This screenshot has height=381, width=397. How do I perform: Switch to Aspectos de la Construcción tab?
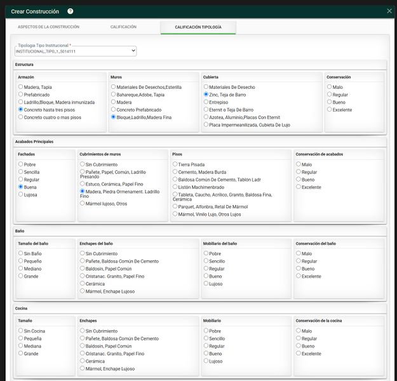pyautogui.click(x=48, y=27)
